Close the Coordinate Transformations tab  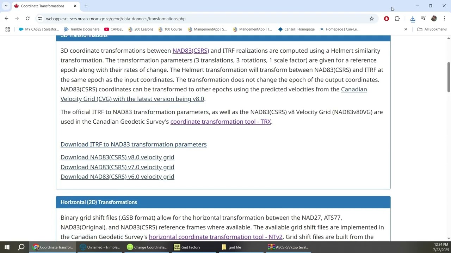75,6
